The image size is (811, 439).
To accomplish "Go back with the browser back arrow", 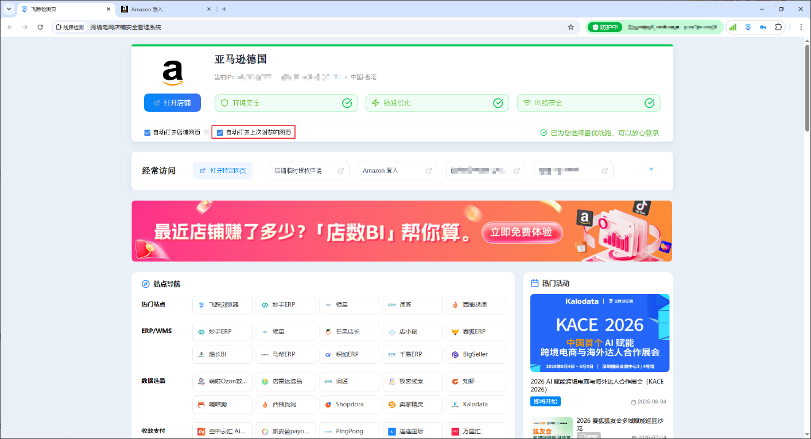I will coord(10,27).
